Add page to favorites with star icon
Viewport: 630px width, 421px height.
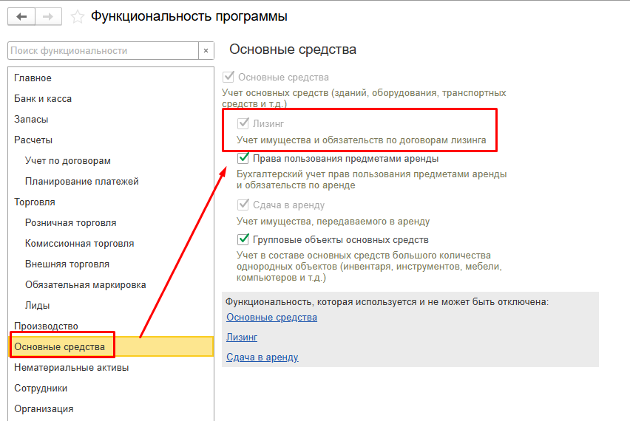(x=77, y=17)
